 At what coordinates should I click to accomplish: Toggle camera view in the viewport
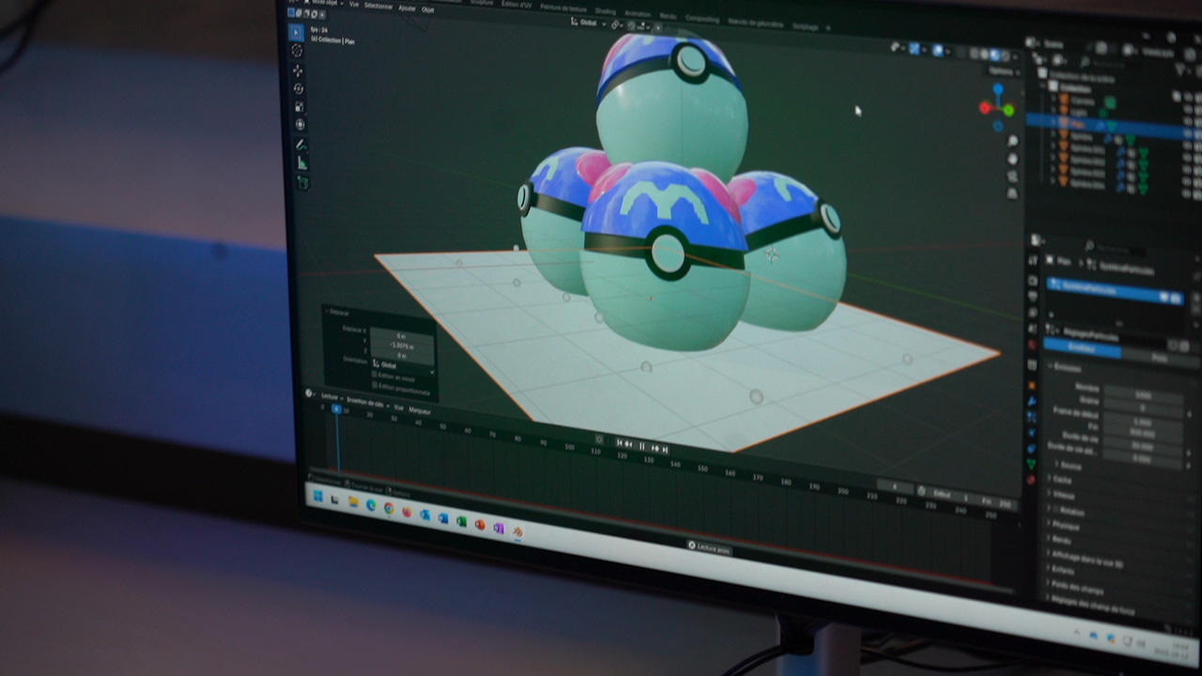pos(1012,176)
